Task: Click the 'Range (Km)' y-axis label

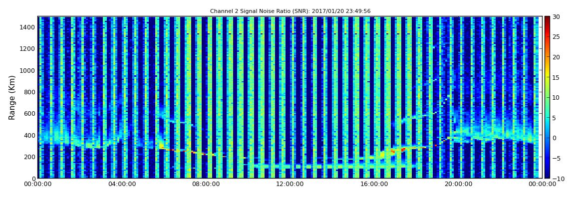Action: pos(12,97)
